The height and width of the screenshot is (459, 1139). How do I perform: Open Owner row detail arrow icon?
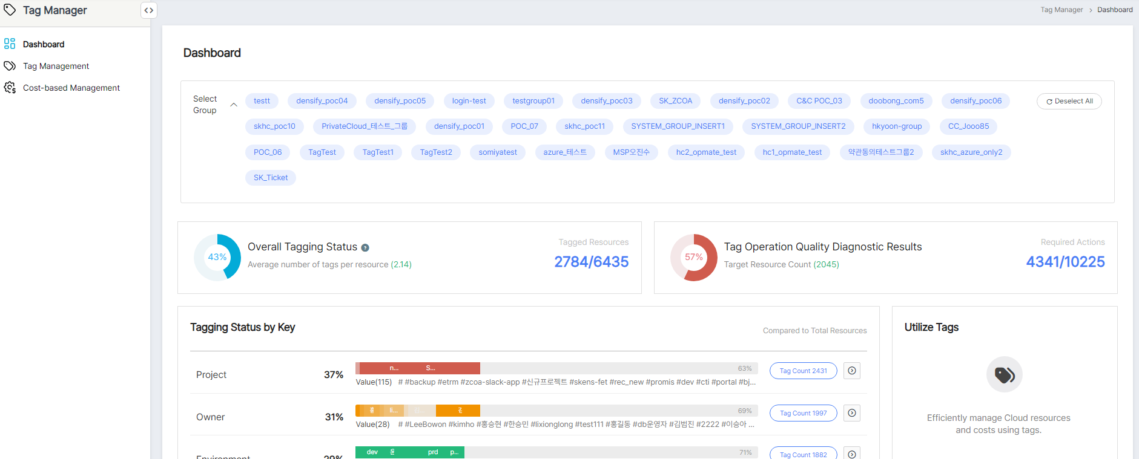coord(852,413)
